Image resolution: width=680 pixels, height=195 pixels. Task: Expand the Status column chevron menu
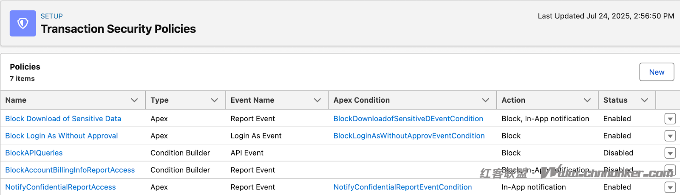[x=644, y=100]
